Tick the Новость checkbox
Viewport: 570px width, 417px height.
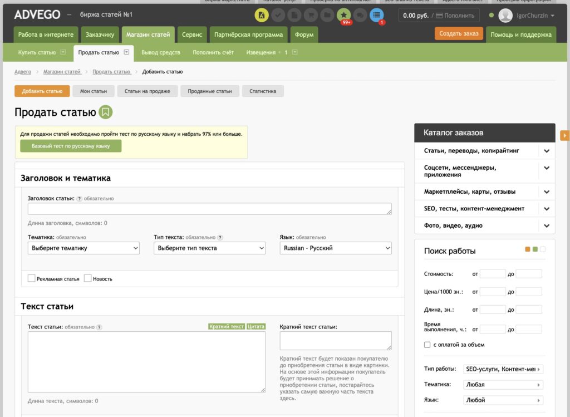(87, 278)
